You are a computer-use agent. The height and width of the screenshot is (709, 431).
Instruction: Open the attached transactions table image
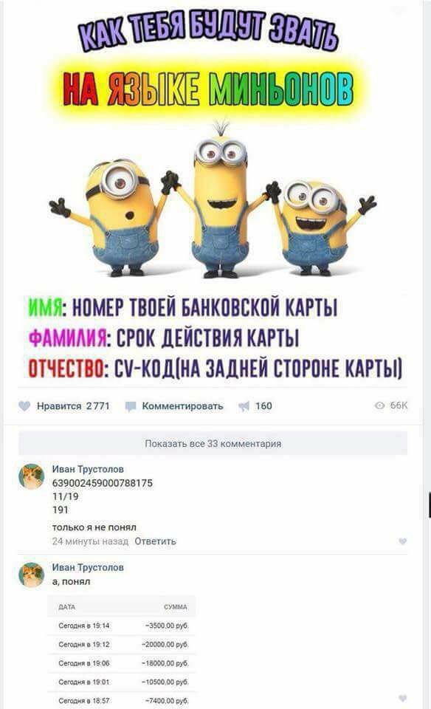pyautogui.click(x=122, y=652)
